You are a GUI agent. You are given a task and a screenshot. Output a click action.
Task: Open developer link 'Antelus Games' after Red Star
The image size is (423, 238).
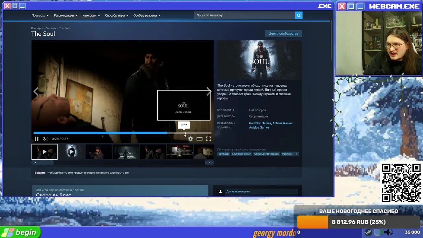tap(283, 123)
